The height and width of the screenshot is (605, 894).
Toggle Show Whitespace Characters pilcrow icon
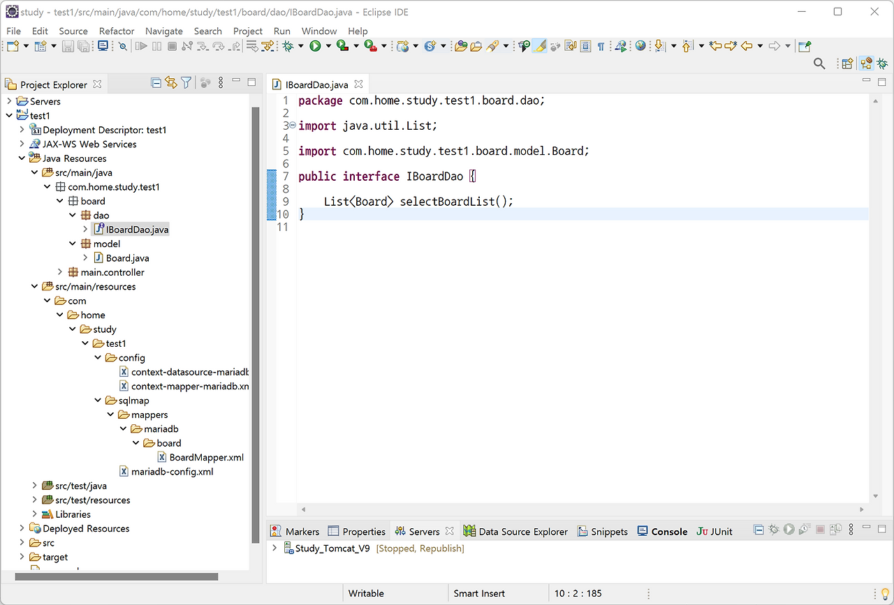pyautogui.click(x=601, y=46)
